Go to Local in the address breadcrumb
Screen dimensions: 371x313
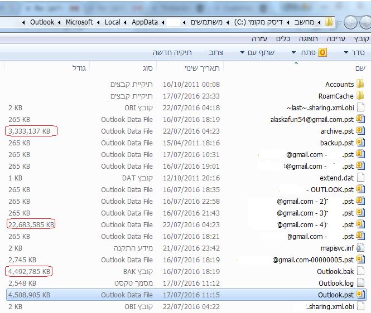[x=112, y=22]
